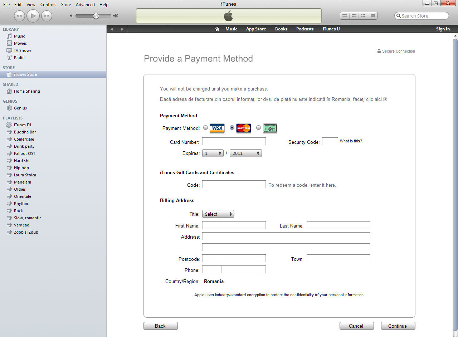Click the 'What is this?' link
Viewport: 458px width, 337px height.
click(351, 141)
